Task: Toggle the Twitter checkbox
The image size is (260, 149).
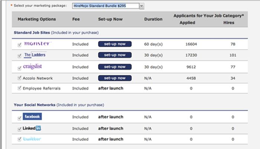Action: tap(19, 140)
